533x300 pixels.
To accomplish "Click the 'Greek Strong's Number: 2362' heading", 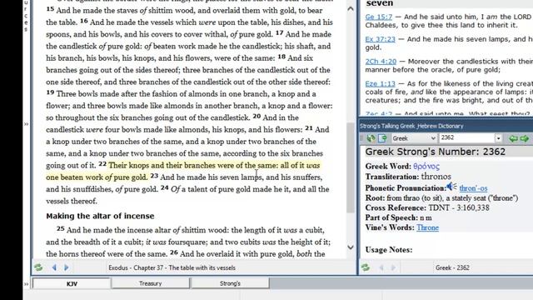I will [x=436, y=152].
